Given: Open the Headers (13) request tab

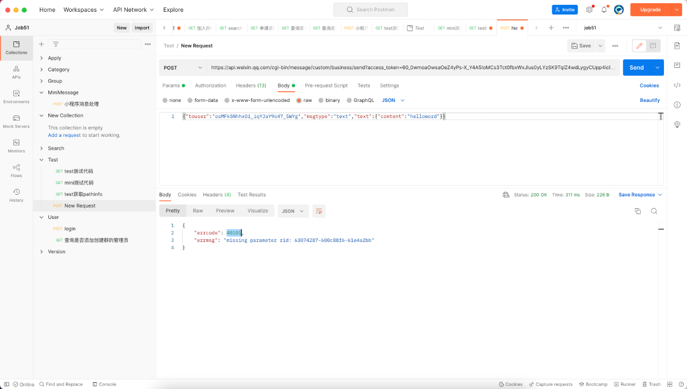Looking at the screenshot, I should 251,86.
